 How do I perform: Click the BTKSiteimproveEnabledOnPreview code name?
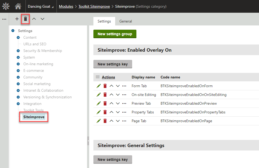(189, 103)
